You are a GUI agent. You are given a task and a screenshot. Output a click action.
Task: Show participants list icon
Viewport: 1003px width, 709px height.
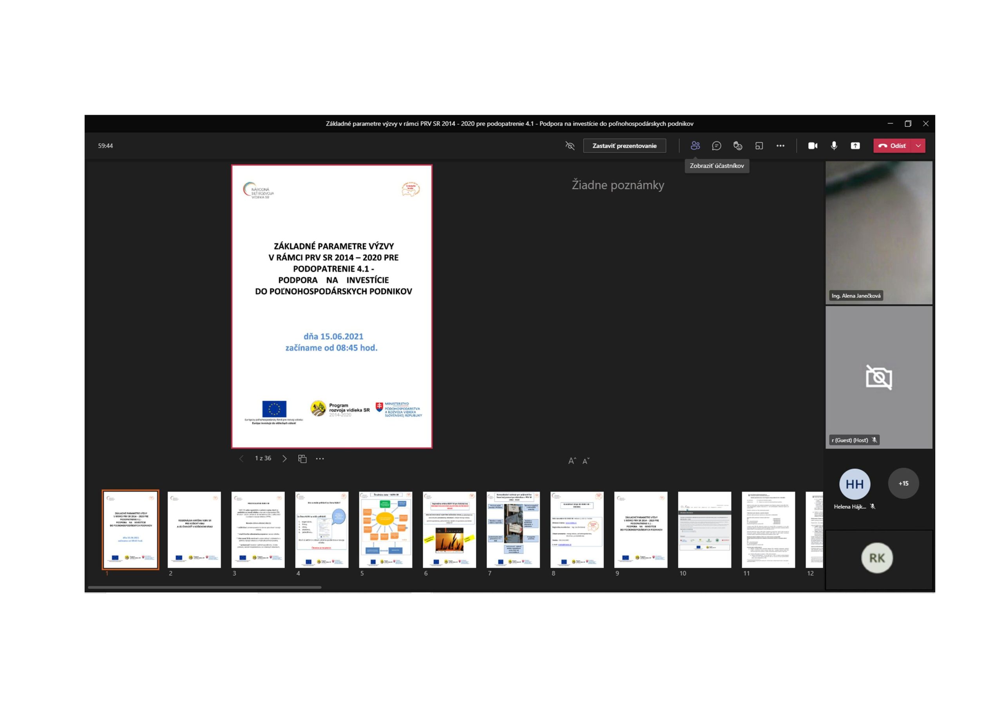pos(695,145)
